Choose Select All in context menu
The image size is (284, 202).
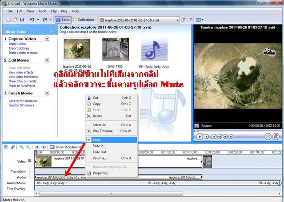[x=112, y=125]
